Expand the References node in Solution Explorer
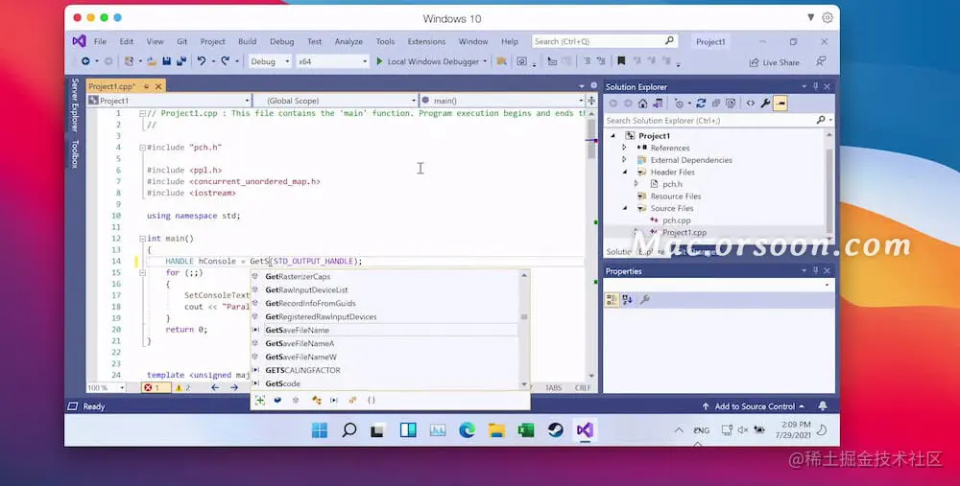Viewport: 960px width, 486px height. 624,148
